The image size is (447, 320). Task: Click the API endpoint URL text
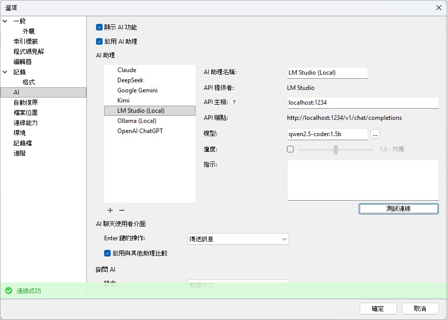344,118
